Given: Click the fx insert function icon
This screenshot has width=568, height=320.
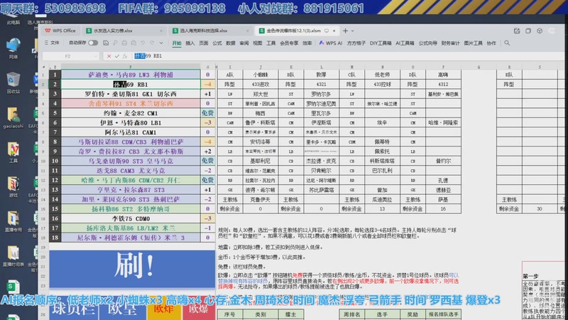Looking at the screenshot, I should 125,56.
